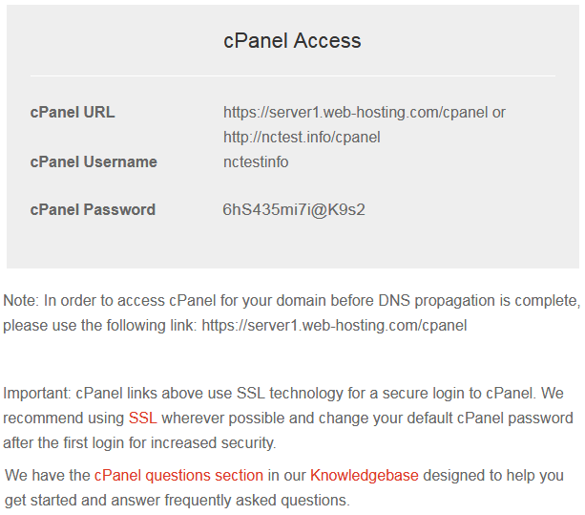Click the cPanel link in the DNS note
This screenshot has height=515, width=585.
click(x=334, y=326)
